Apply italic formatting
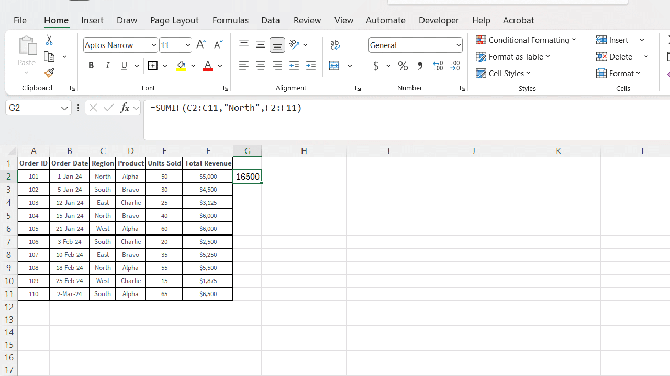The image size is (670, 376). [108, 65]
